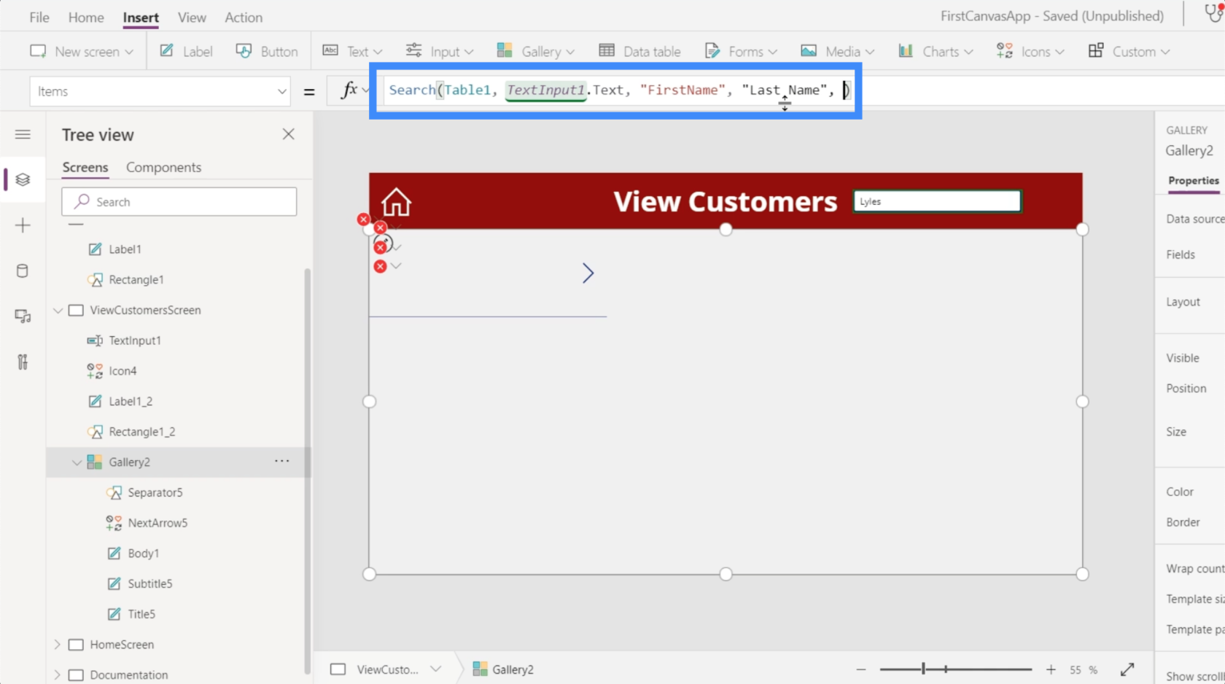Screen dimensions: 1225x684
Task: Zoom out with the minus icon
Action: [861, 669]
